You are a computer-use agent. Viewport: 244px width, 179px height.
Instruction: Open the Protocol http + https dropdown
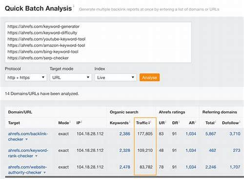(x=26, y=77)
